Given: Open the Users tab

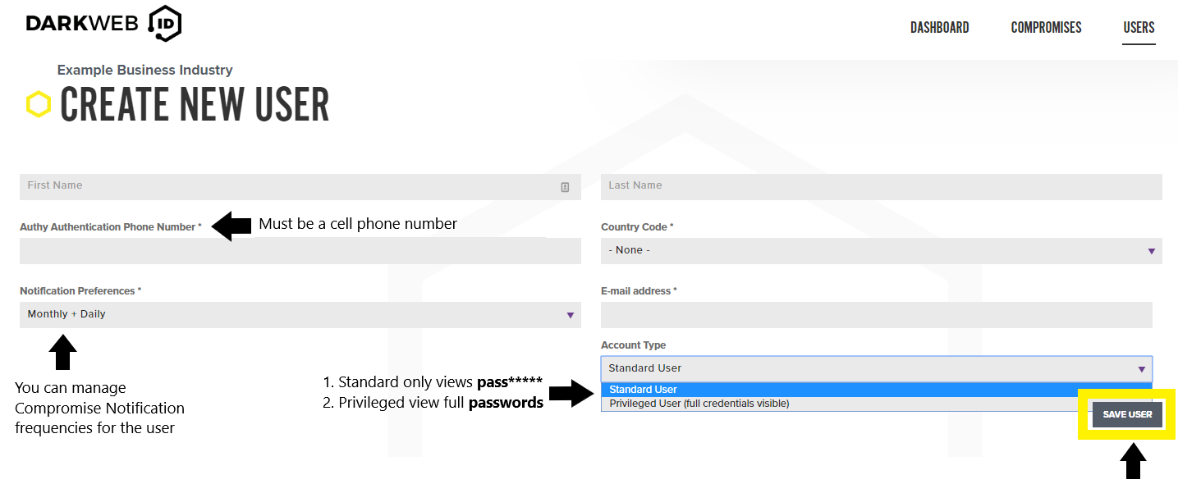Looking at the screenshot, I should [x=1139, y=28].
